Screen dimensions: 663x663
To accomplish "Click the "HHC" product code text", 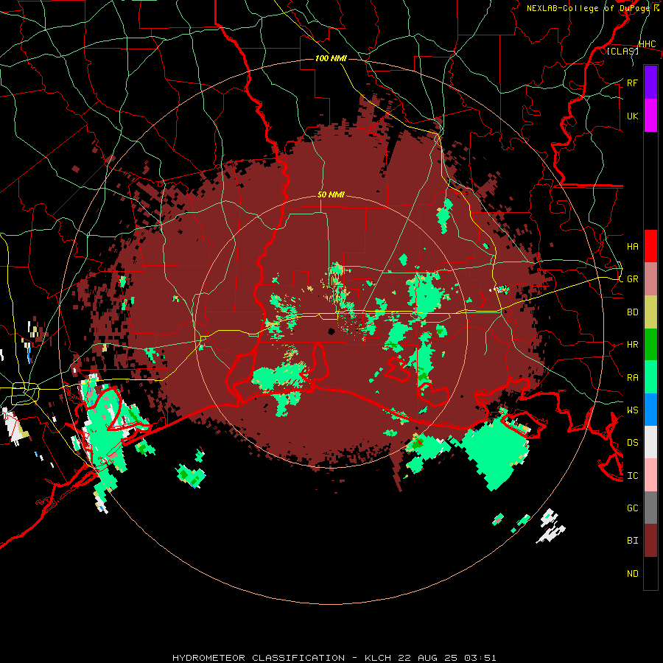I will point(647,44).
